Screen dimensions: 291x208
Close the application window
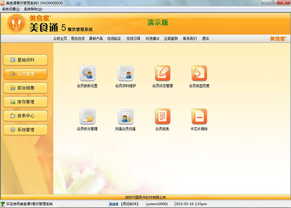click(284, 2)
